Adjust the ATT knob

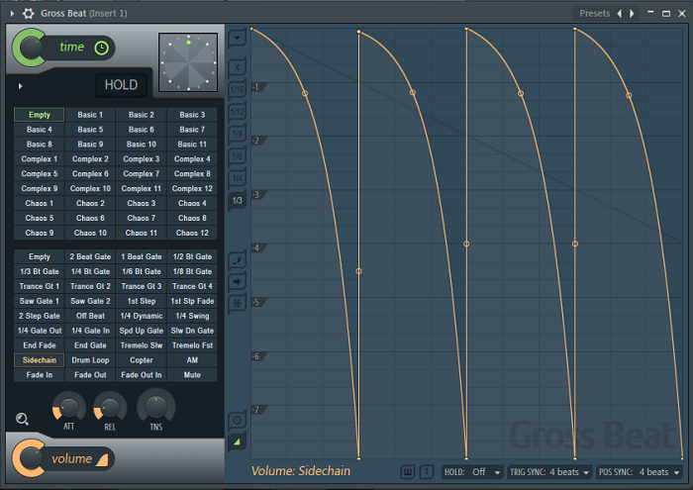[x=69, y=408]
